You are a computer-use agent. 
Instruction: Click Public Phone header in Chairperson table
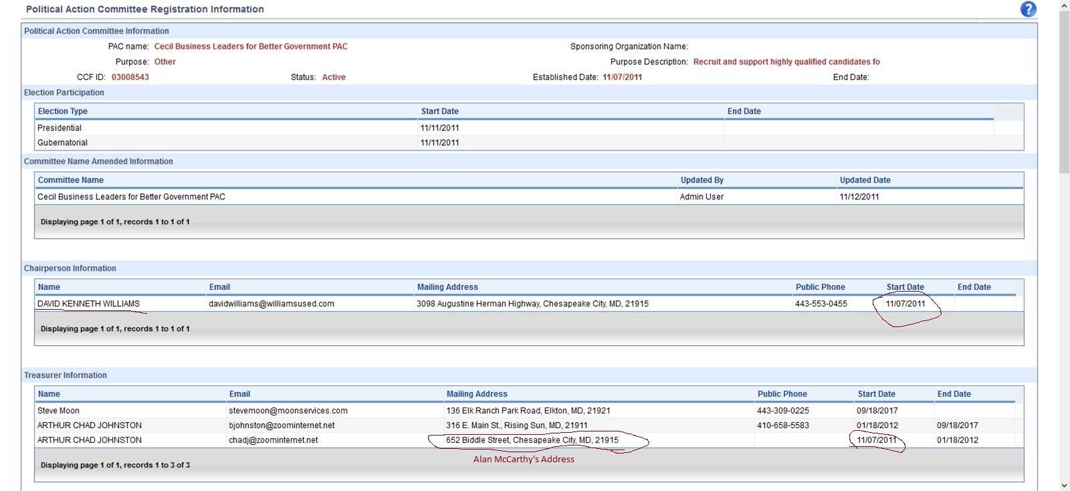point(820,287)
